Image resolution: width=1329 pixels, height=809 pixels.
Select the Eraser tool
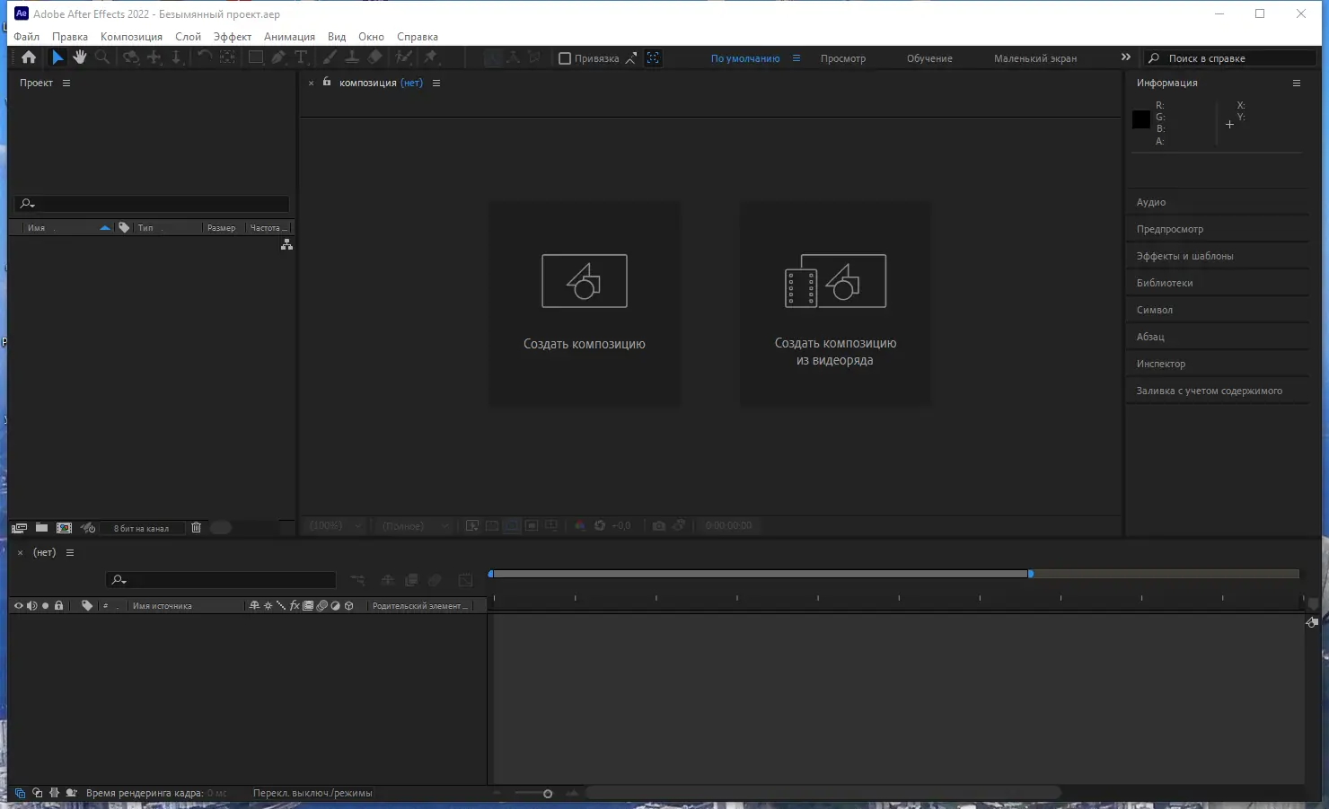click(375, 57)
